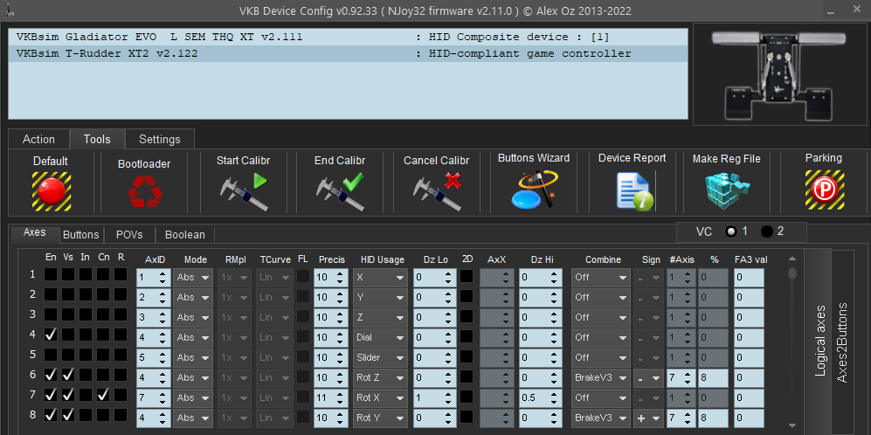This screenshot has height=435, width=871.
Task: Open the POVs tab
Action: coord(129,234)
